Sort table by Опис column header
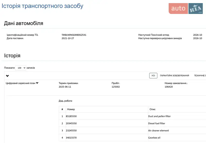 [x=152, y=109]
